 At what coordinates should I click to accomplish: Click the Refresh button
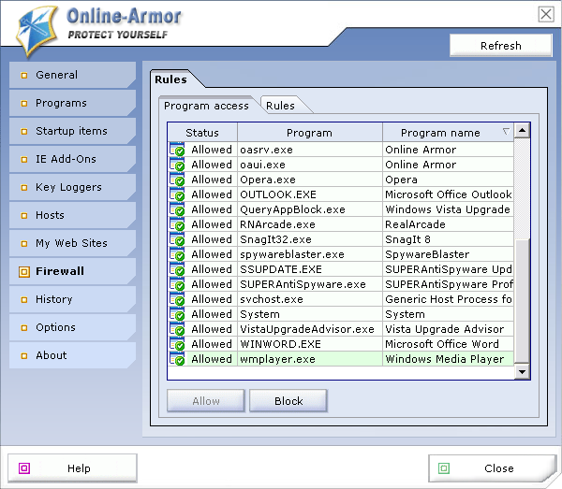(501, 46)
